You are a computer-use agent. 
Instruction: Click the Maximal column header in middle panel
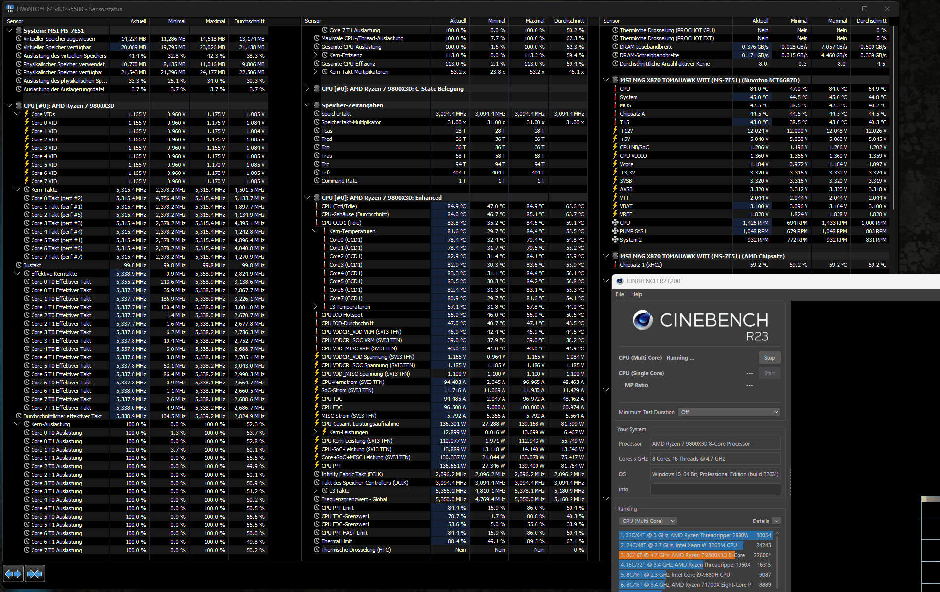528,21
